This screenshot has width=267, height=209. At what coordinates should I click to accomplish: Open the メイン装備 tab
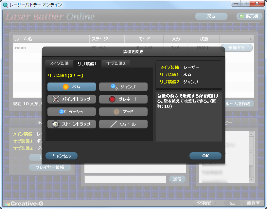[59, 63]
